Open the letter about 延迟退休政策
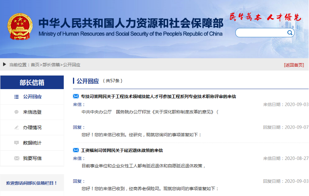Viewport: 309px width, 196px height. click(122, 150)
